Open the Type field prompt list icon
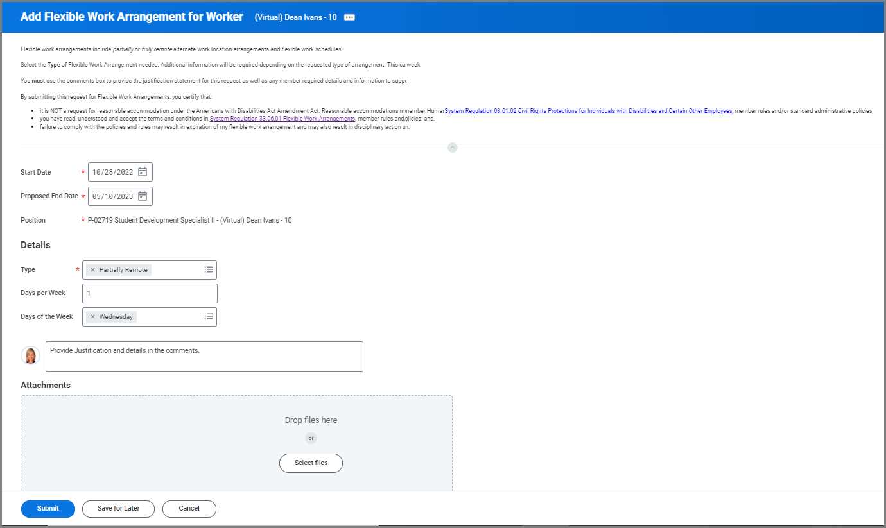 pyautogui.click(x=208, y=270)
